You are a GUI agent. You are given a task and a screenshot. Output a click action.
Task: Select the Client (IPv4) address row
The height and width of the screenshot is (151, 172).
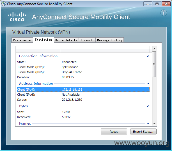[x=83, y=90]
